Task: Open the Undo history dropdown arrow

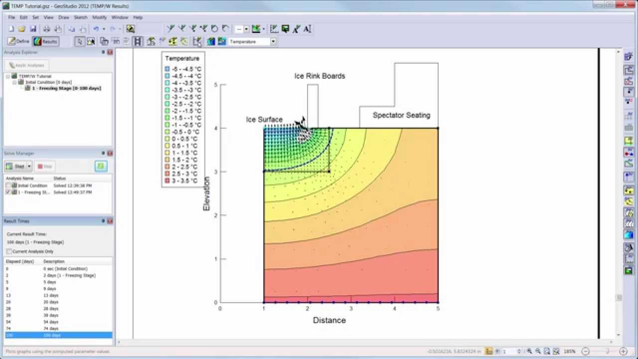Action: (104, 29)
